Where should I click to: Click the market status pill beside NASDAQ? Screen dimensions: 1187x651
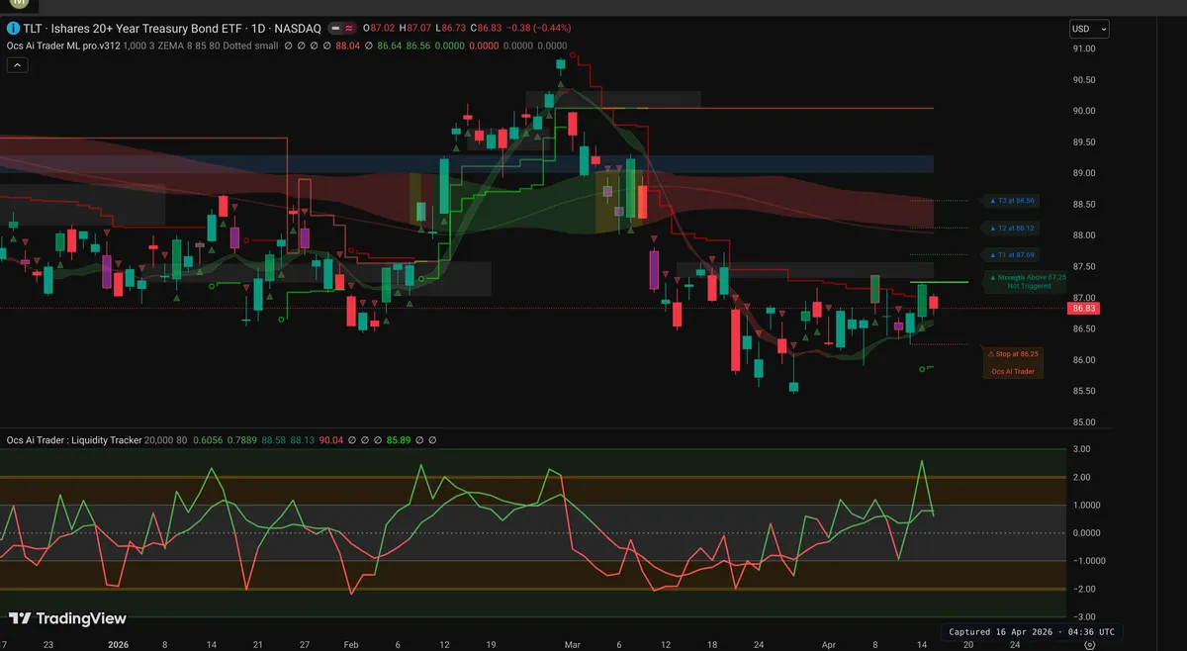coord(343,29)
